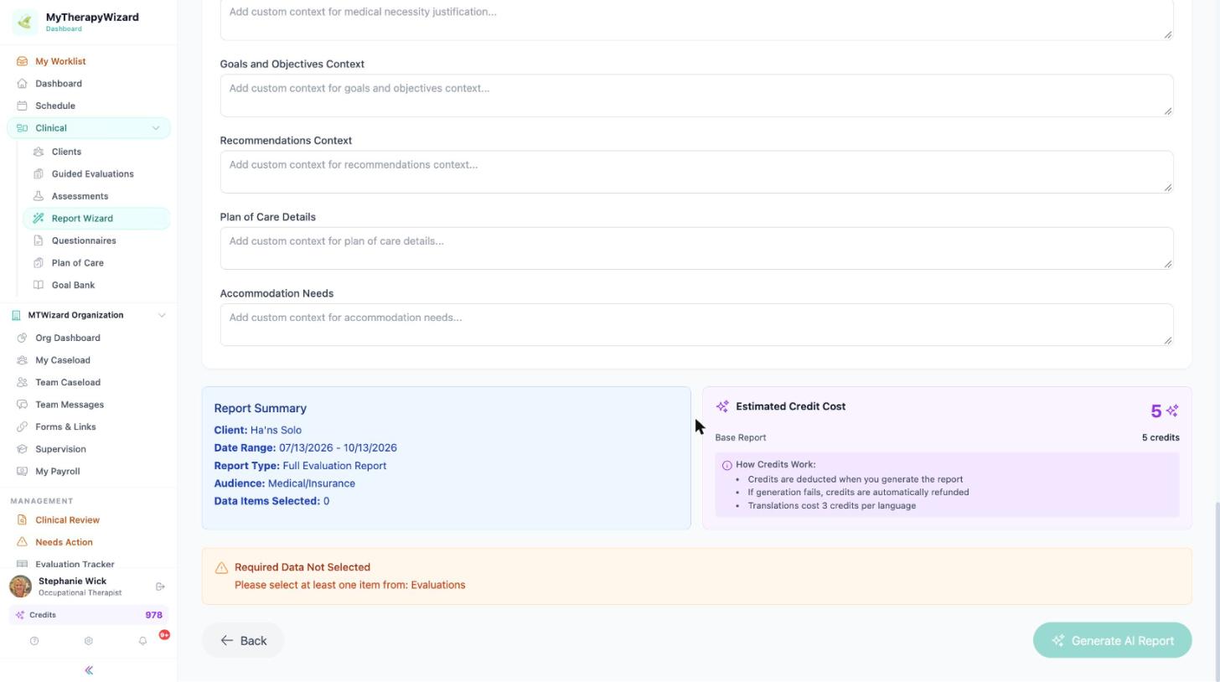Open My Worklist
This screenshot has height=682, width=1220.
(60, 62)
